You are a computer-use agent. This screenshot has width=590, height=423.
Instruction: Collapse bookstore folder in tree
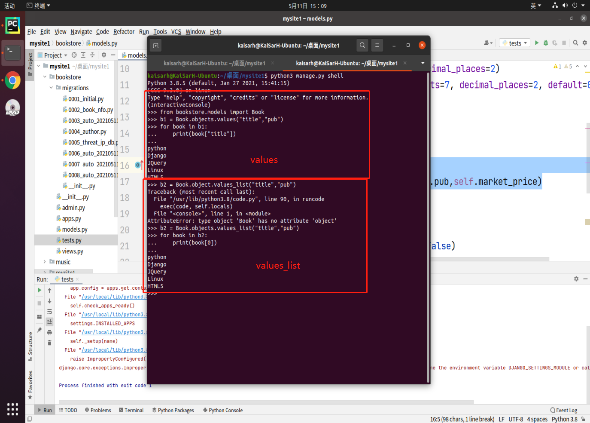(45, 77)
